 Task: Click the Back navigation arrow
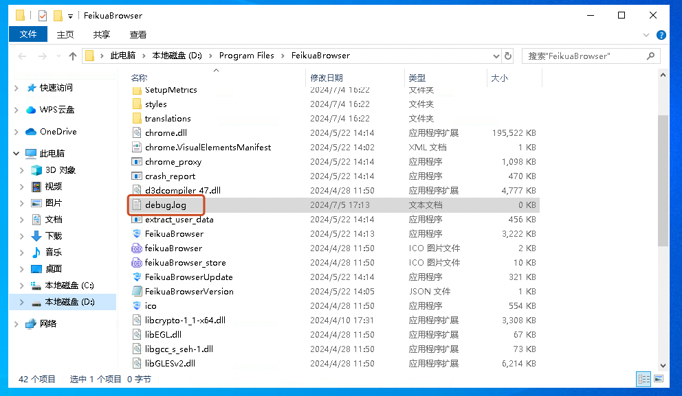tap(22, 56)
